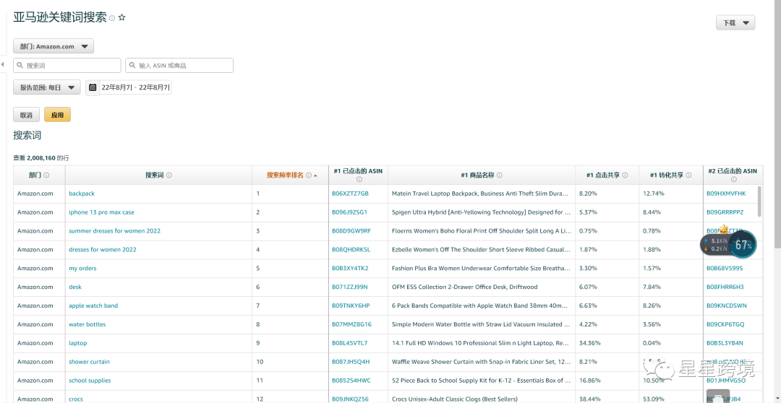Screen dimensions: 781x403
Task: Select the OFM ESS Collection desk product name
Action: 465,287
